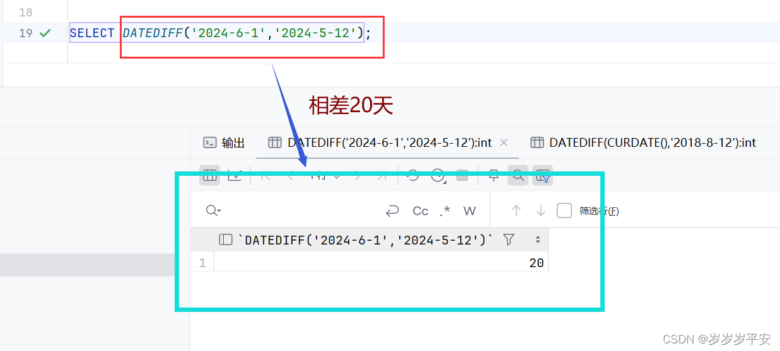The image size is (780, 351).
Task: Click the '2024-6-1' string in editor
Action: pos(228,33)
